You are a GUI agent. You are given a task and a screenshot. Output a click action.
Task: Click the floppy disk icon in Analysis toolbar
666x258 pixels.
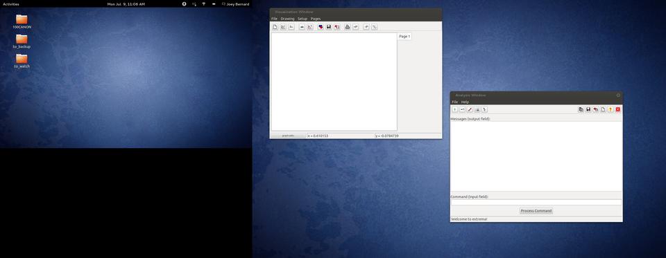click(588, 109)
